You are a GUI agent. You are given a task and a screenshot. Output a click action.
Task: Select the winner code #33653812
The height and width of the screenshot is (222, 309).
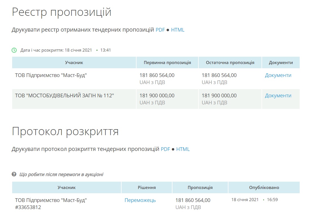click(x=28, y=207)
